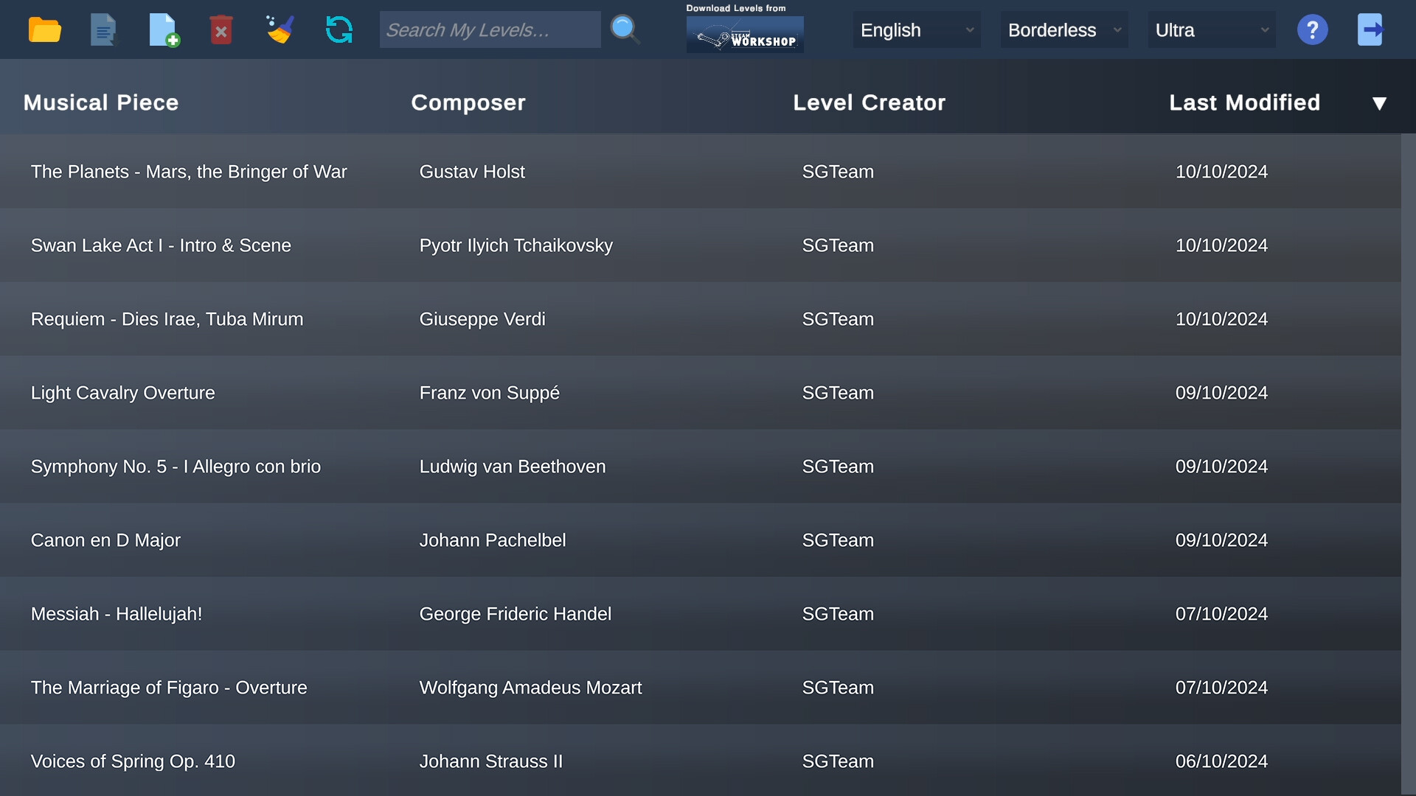Sort by the Composer column header
This screenshot has height=796, width=1416.
[x=468, y=102]
